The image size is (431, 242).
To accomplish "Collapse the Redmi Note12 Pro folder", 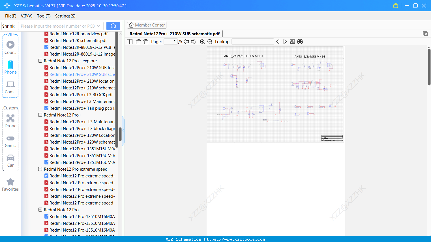I will (40, 210).
